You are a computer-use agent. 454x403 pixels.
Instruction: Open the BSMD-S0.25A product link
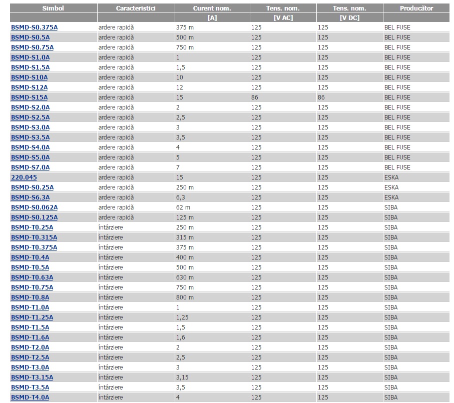pyautogui.click(x=32, y=187)
